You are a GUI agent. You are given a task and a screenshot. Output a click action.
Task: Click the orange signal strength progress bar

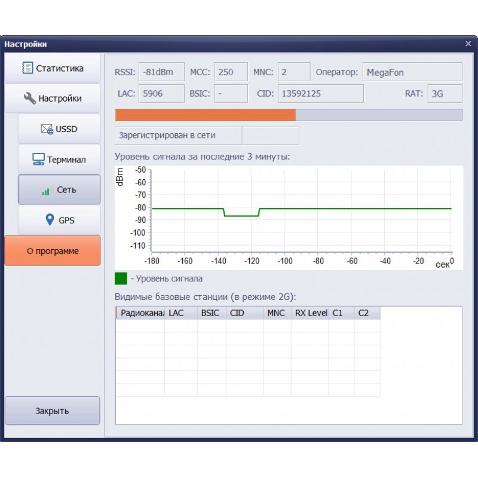(x=205, y=115)
